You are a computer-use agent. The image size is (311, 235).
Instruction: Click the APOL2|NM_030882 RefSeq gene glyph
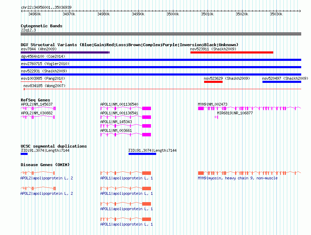point(37,117)
